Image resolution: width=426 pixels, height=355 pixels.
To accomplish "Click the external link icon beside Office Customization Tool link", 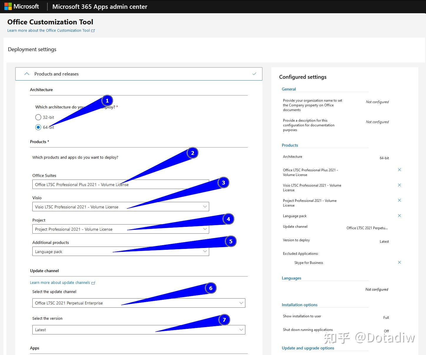I will 93,30.
